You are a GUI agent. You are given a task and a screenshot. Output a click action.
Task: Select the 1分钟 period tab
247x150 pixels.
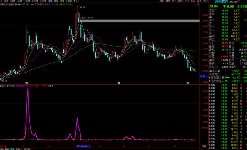12,1
